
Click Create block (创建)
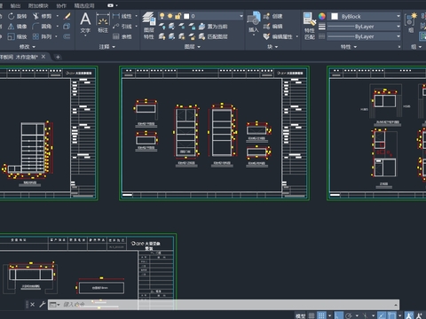pos(272,16)
